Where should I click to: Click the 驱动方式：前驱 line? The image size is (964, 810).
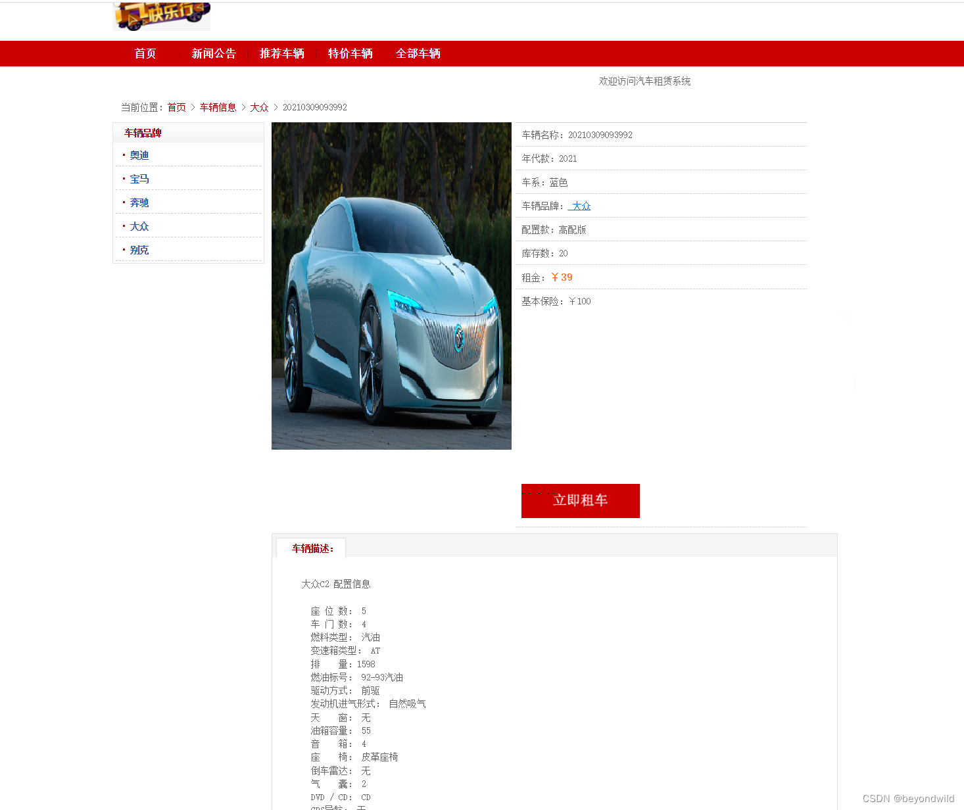click(x=345, y=690)
